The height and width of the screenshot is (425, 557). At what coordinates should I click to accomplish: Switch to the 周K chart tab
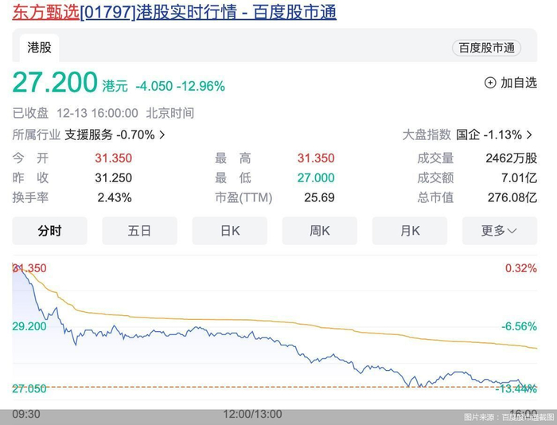[x=320, y=231]
